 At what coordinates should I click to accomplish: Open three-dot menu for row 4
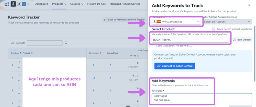point(19,101)
